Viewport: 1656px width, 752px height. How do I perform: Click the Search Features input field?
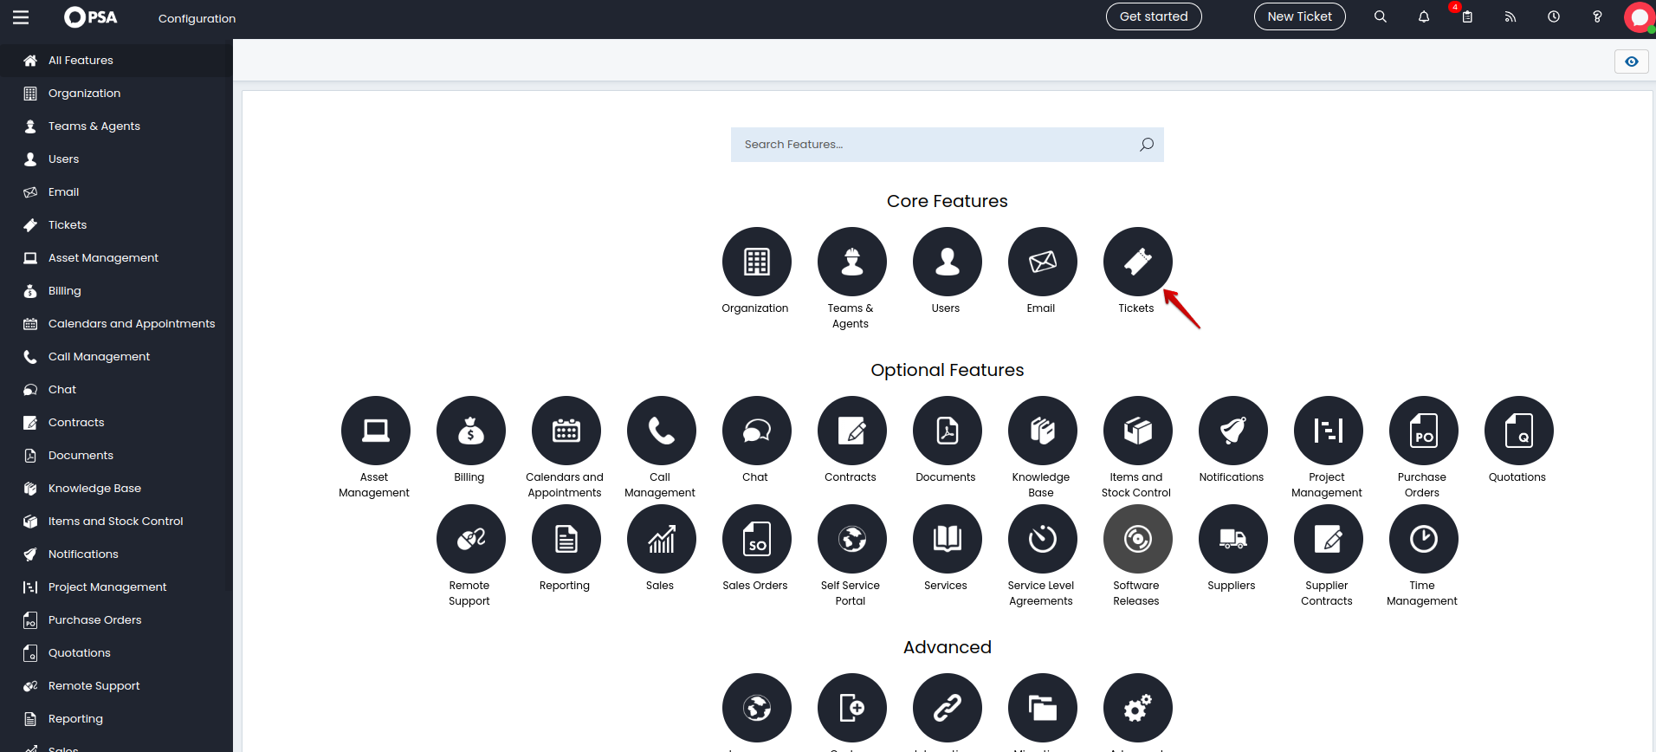tap(935, 145)
